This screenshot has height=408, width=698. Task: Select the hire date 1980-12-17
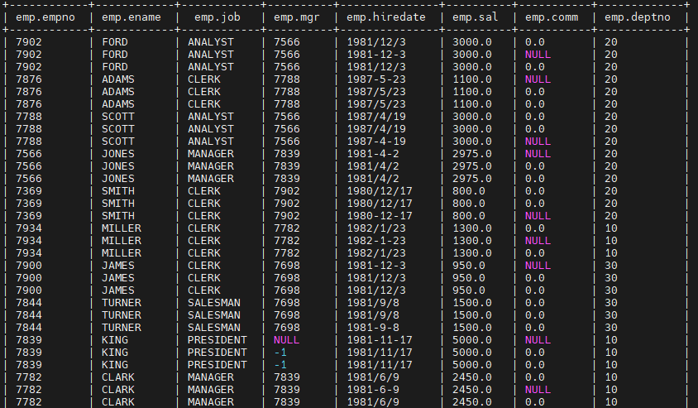pyautogui.click(x=380, y=215)
